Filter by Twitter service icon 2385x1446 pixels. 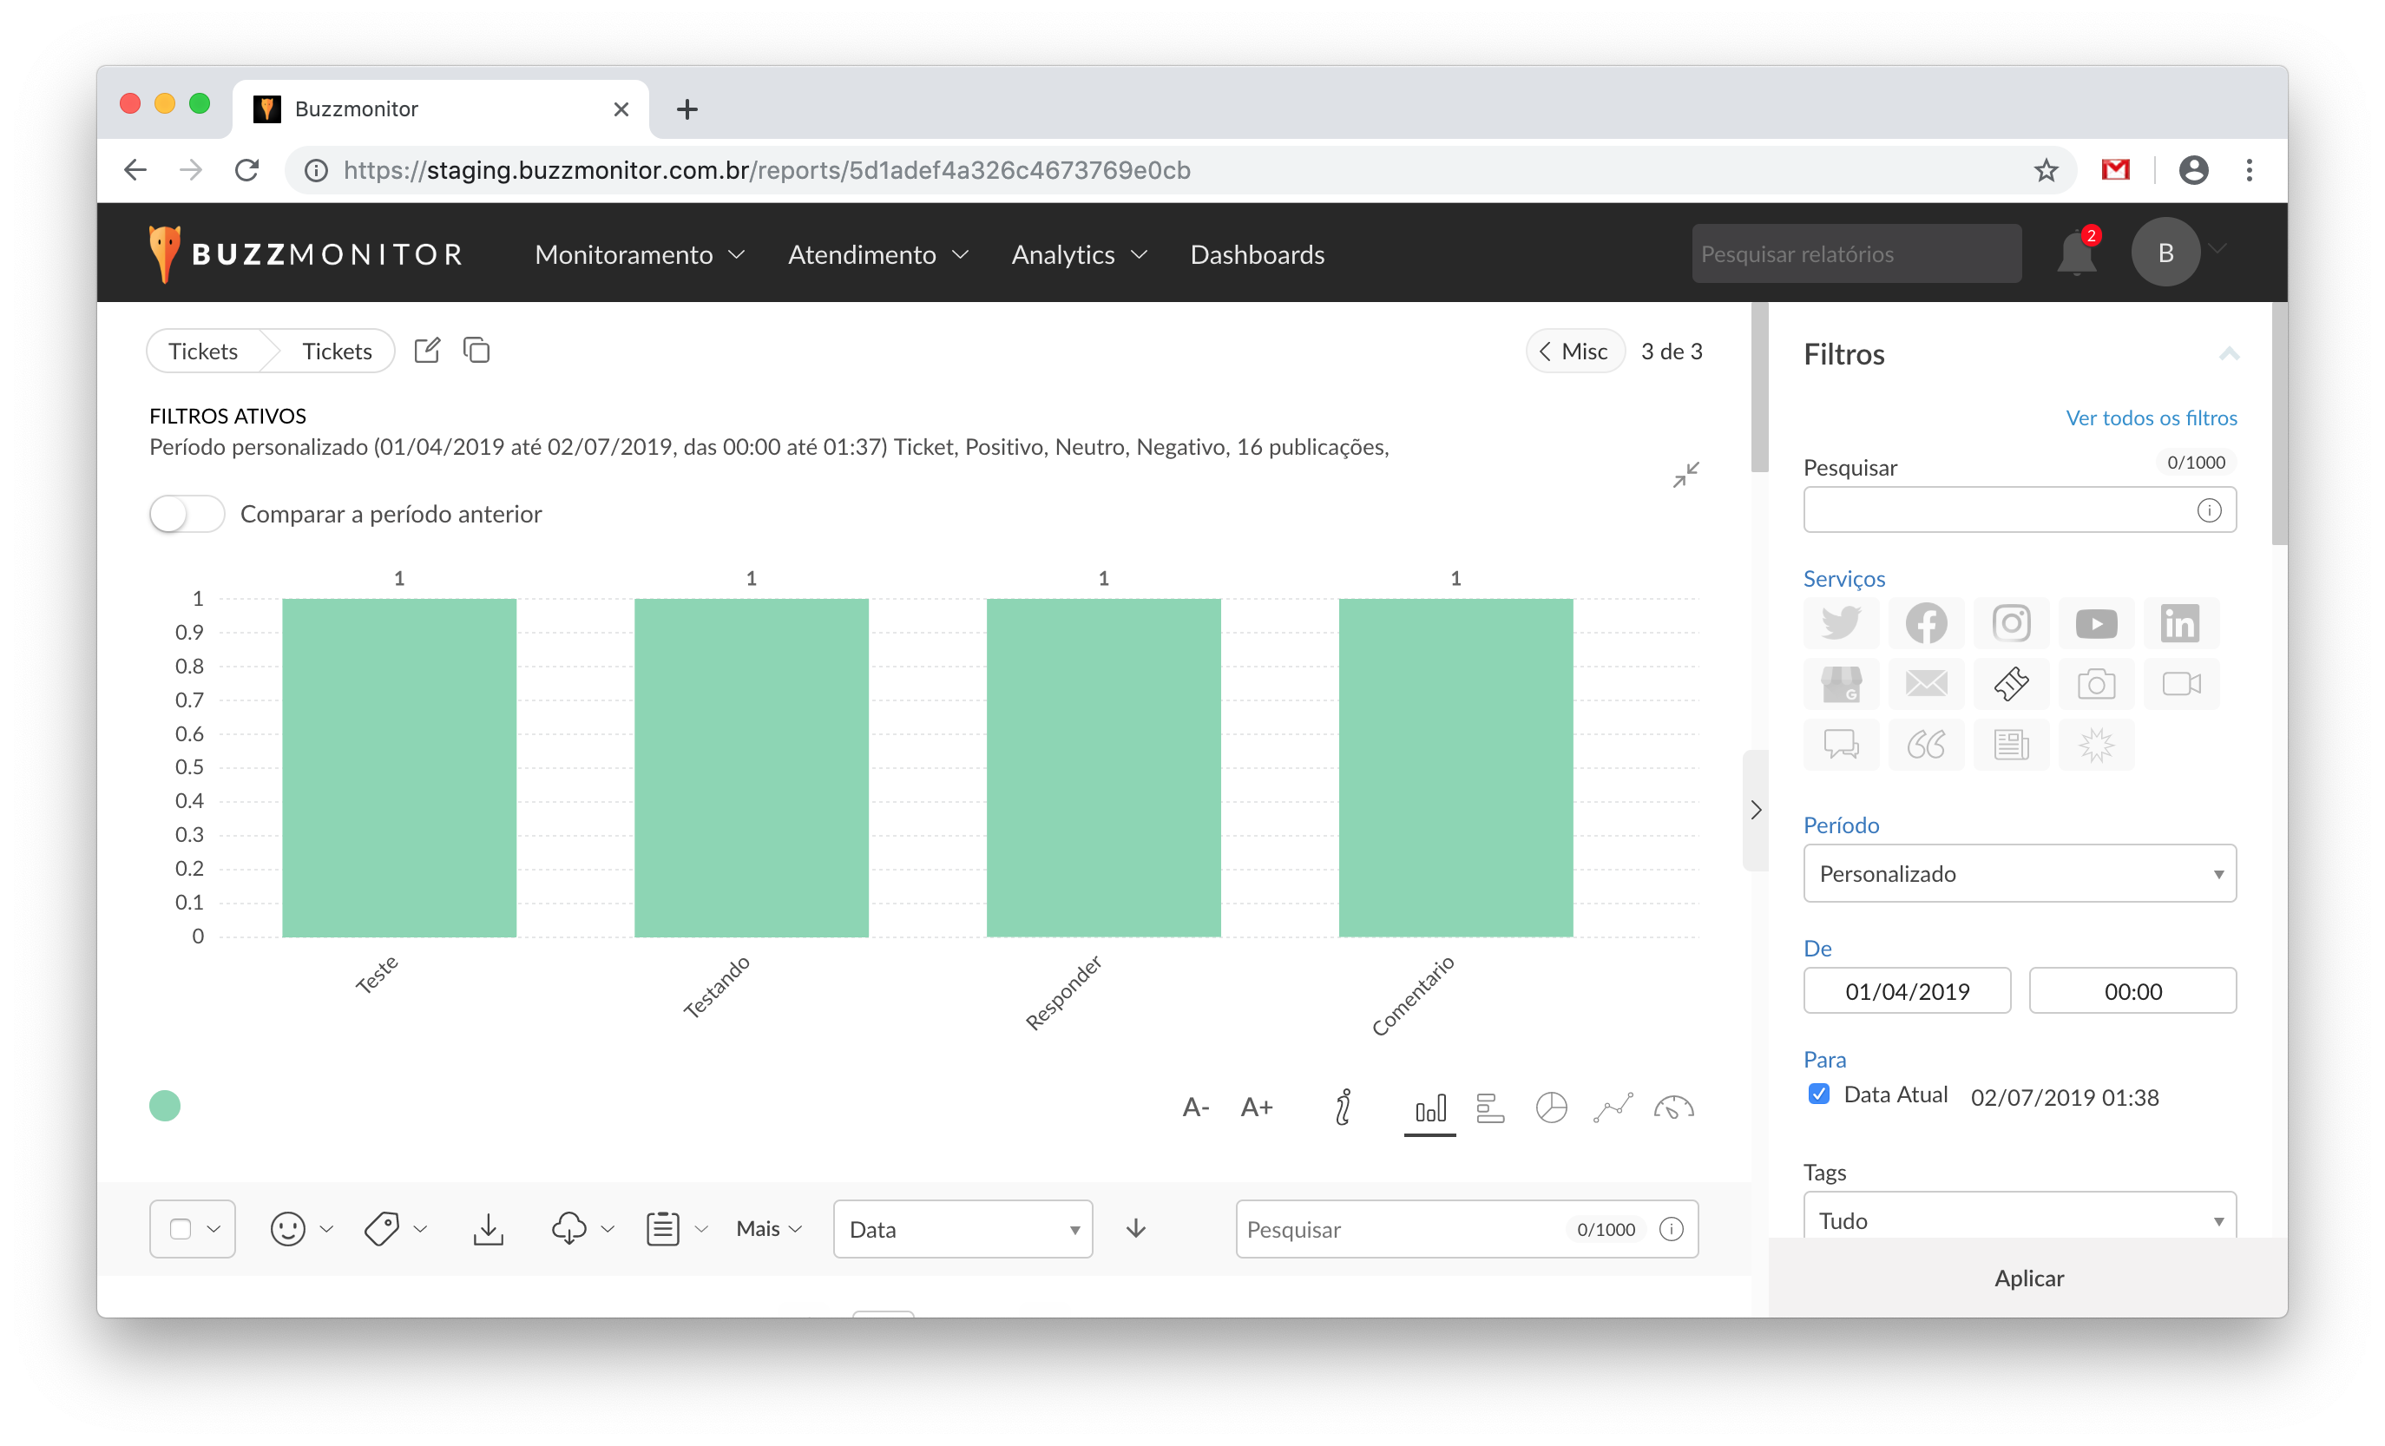click(1840, 623)
